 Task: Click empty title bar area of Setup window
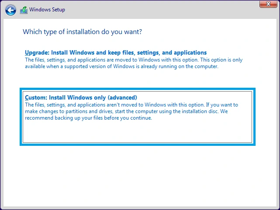(166, 10)
